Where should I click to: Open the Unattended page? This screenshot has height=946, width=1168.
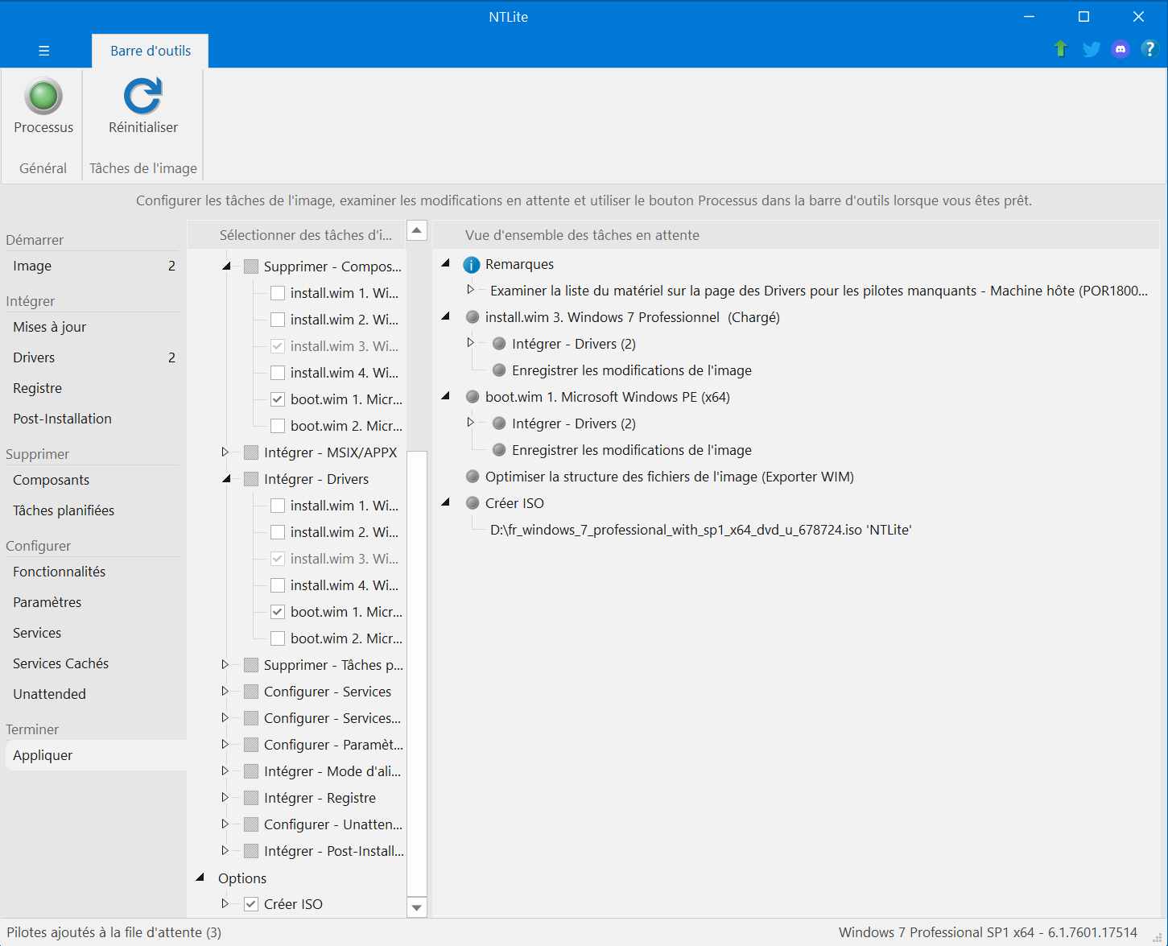[93, 694]
